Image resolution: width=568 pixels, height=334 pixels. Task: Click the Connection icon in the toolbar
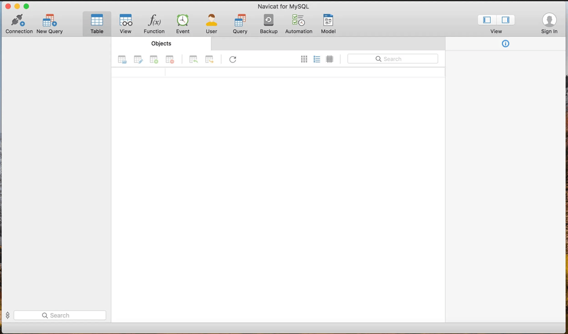click(19, 23)
